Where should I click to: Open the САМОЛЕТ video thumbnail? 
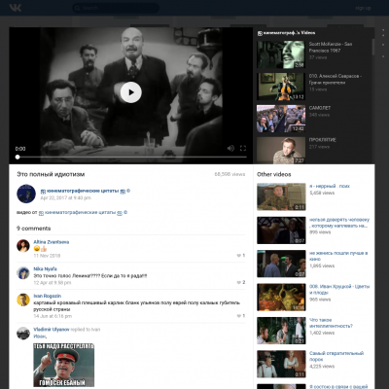coord(281,119)
